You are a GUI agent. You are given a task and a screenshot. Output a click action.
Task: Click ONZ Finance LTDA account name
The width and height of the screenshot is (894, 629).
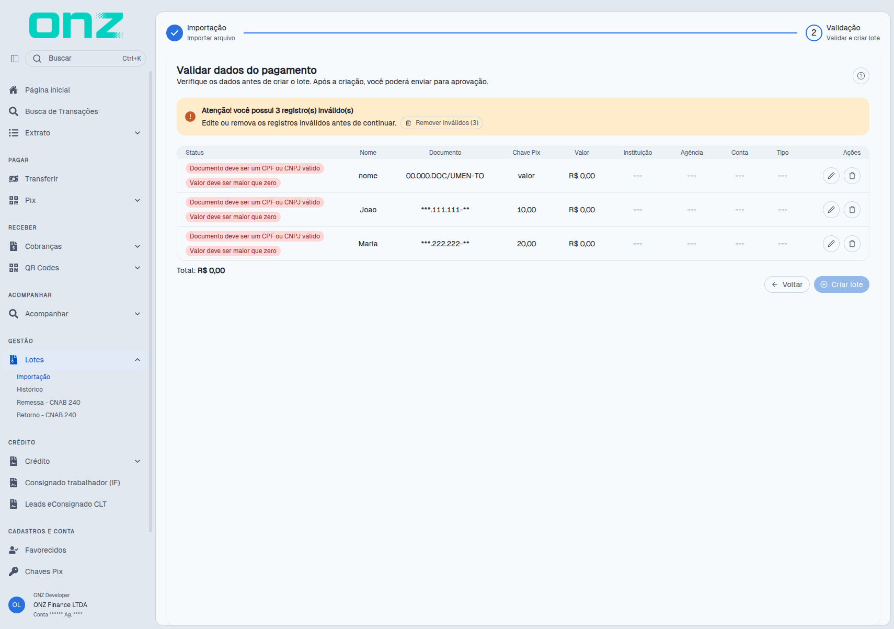60,605
